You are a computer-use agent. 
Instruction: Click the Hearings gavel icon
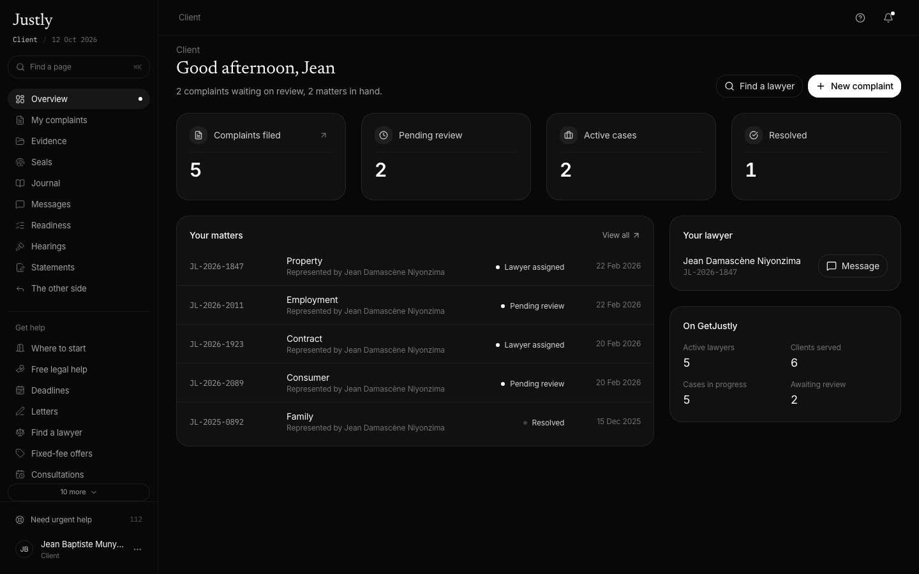click(20, 247)
